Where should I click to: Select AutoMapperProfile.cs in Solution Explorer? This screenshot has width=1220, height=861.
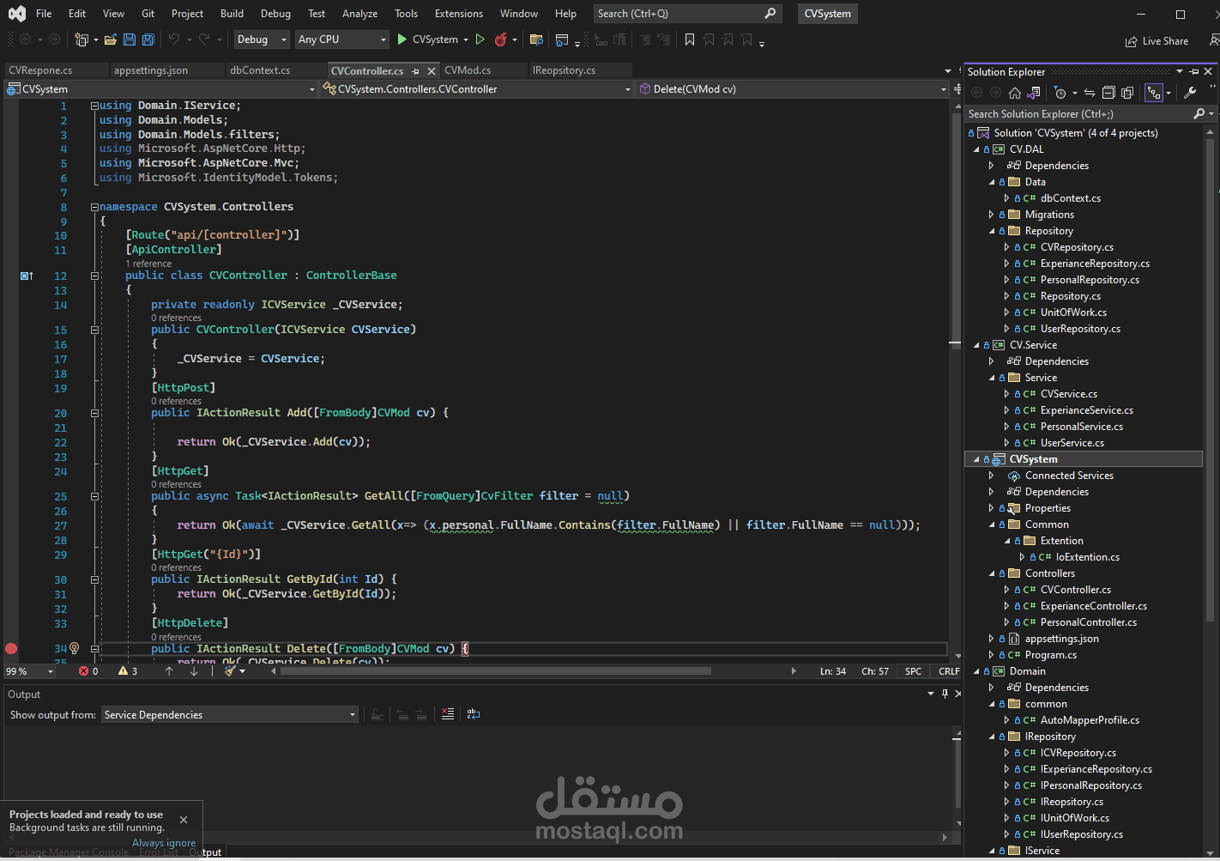point(1090,720)
